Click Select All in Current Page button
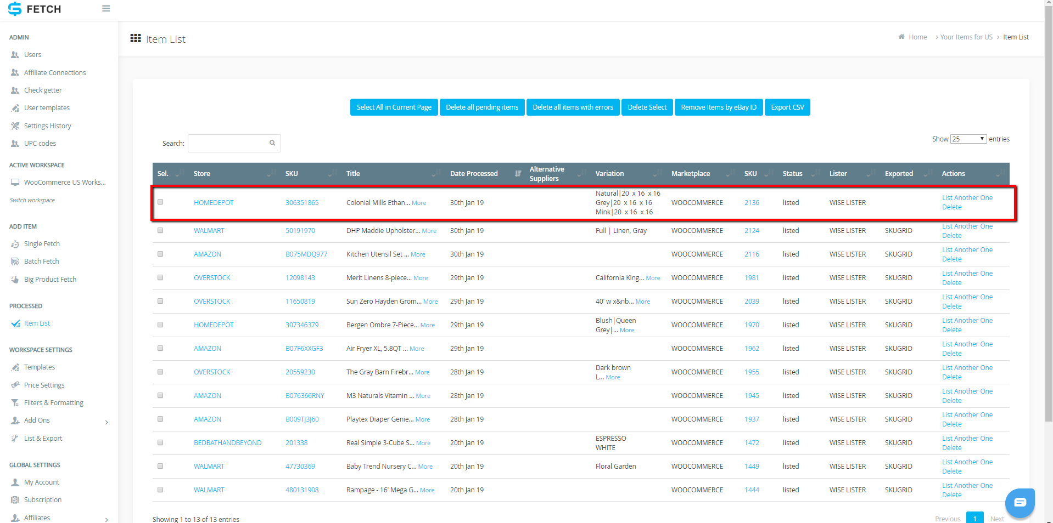This screenshot has height=523, width=1053. 394,107
